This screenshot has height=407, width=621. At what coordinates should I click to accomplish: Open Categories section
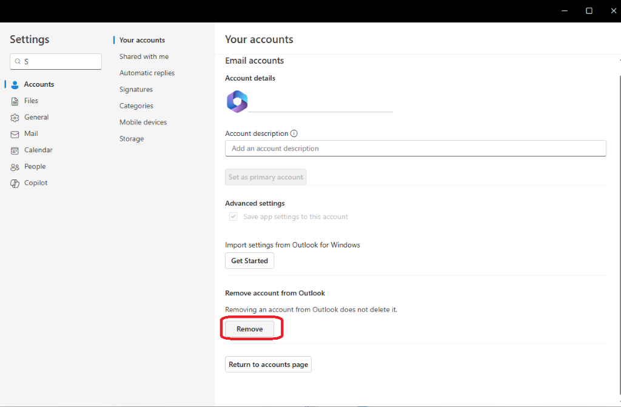point(136,106)
